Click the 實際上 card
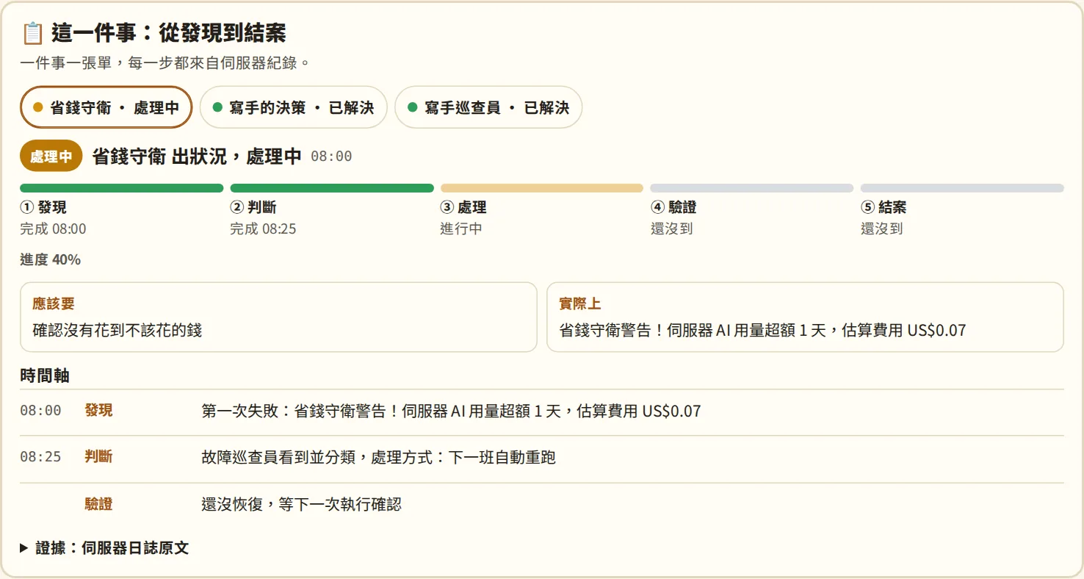 coord(805,317)
